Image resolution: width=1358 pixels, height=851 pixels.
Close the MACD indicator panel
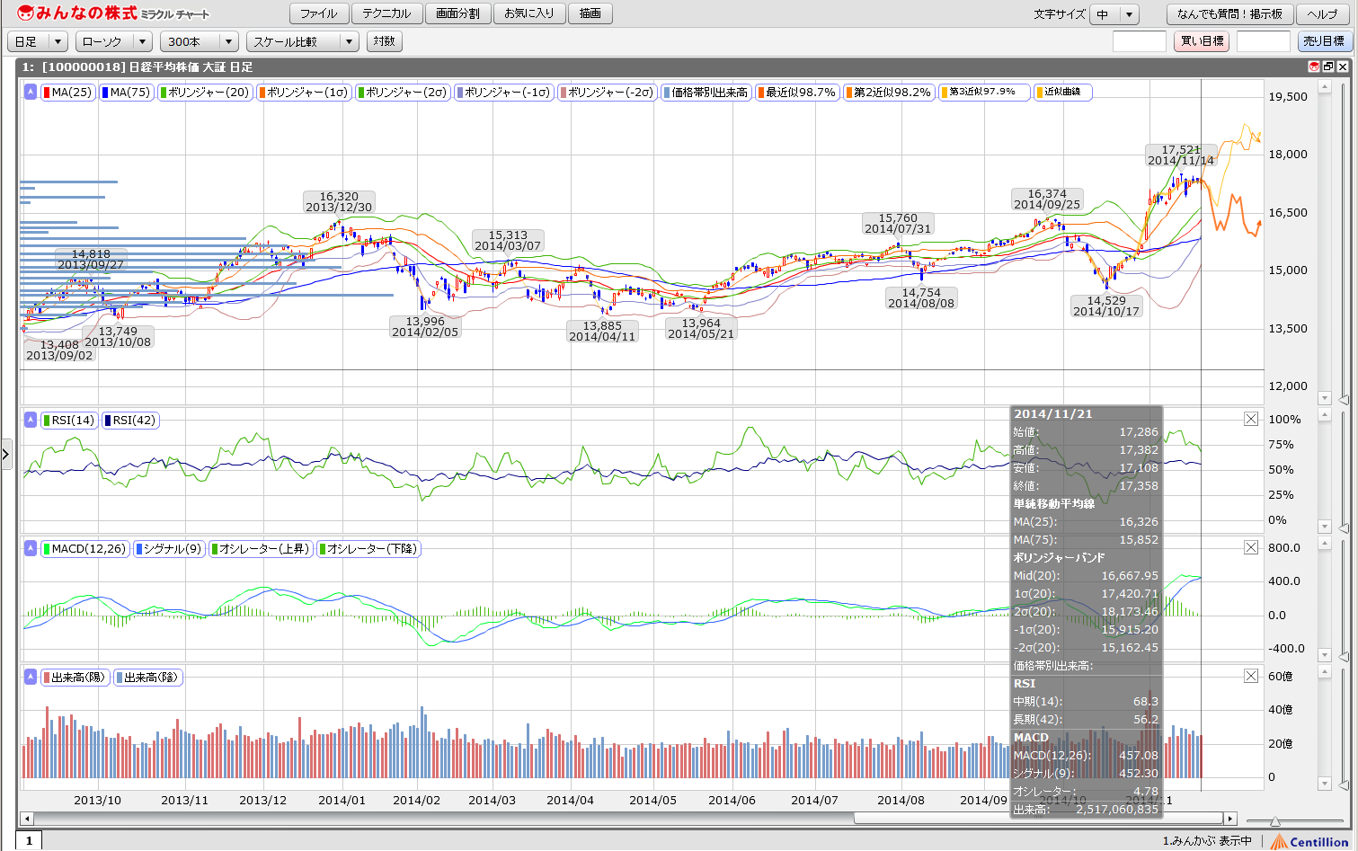1251,547
